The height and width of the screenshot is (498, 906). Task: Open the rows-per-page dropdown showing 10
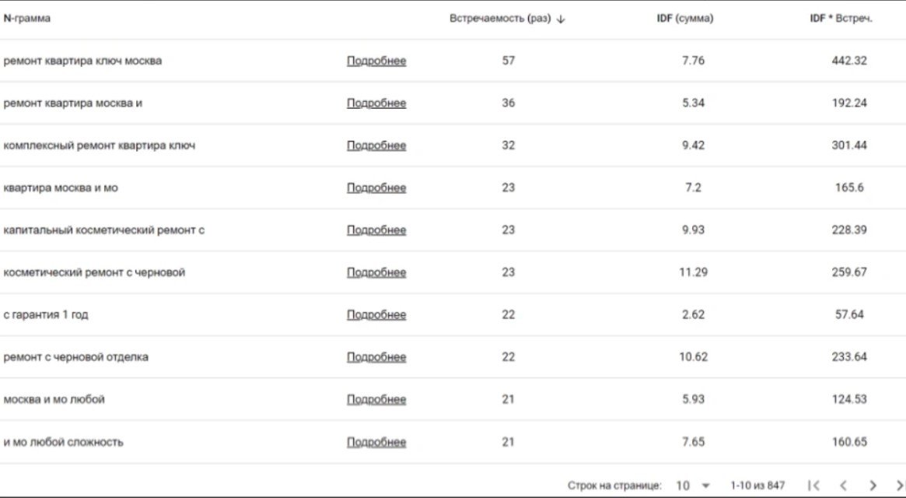(x=692, y=486)
